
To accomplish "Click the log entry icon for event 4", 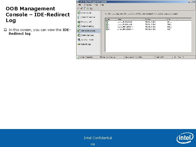I will coord(107,29).
